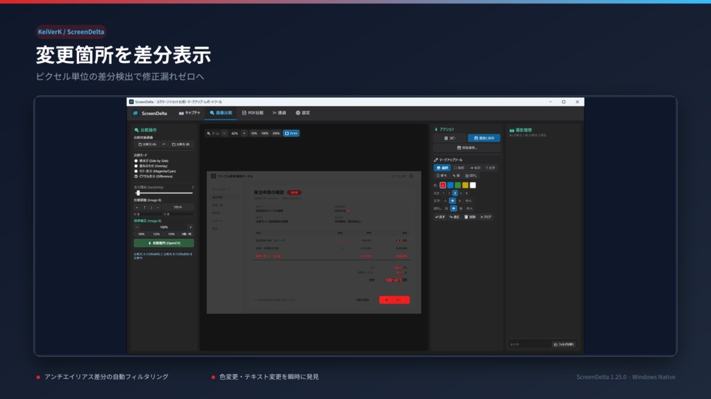Image resolution: width=711 pixels, height=399 pixels.
Task: Nudge Image B left with left arrow
Action: (137, 207)
